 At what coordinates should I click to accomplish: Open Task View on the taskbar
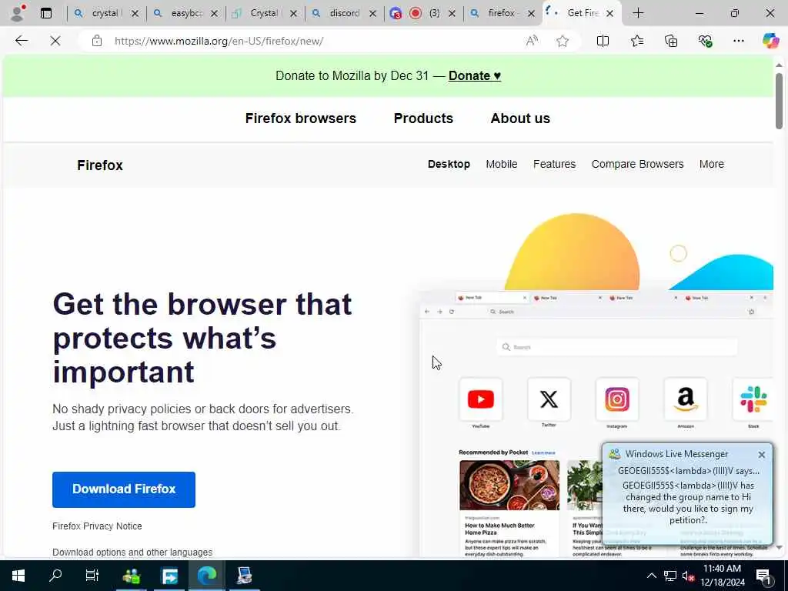pyautogui.click(x=92, y=576)
